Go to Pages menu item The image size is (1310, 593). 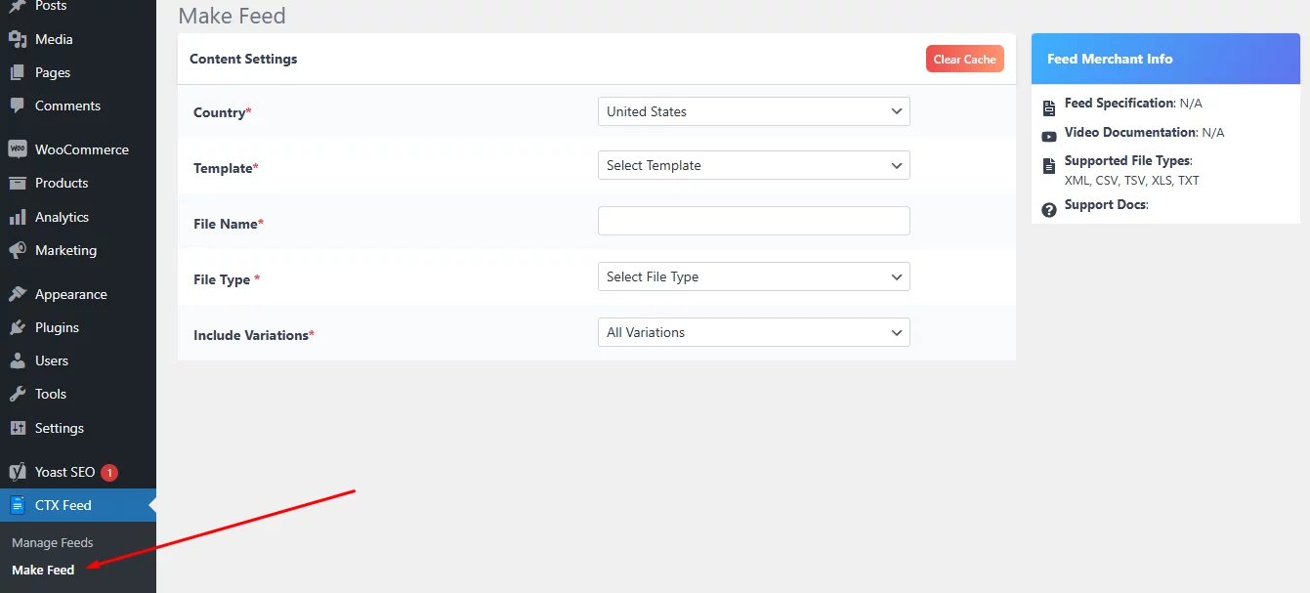coord(78,72)
